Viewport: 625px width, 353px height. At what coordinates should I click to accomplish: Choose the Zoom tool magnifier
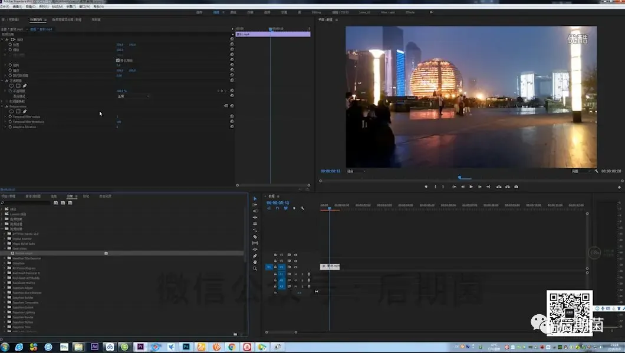[255, 268]
